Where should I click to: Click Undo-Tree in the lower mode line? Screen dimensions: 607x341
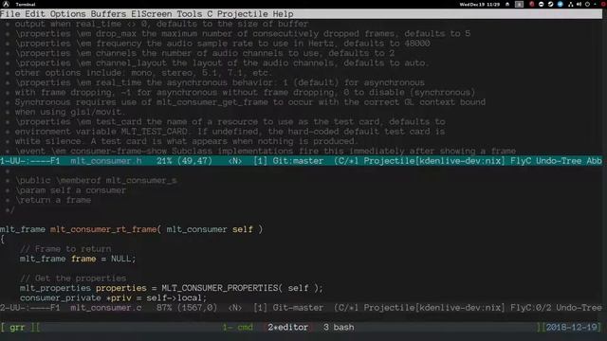[x=579, y=308]
